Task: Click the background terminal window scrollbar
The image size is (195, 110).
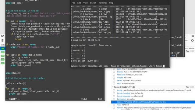Action: pos(184,37)
